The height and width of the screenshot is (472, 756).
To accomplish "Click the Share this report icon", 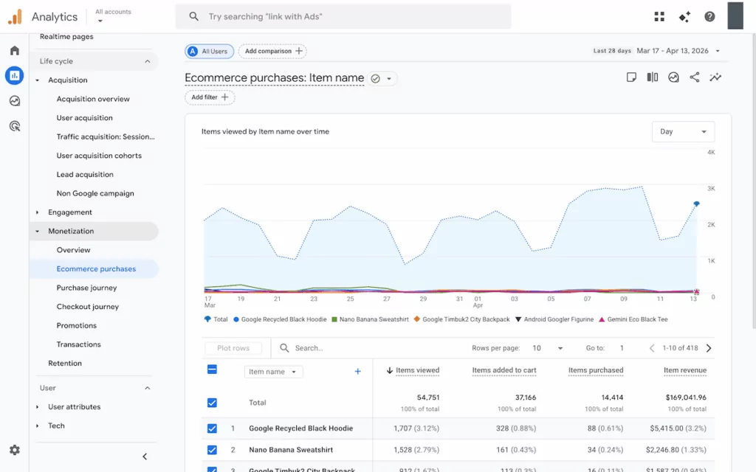I will 694,77.
